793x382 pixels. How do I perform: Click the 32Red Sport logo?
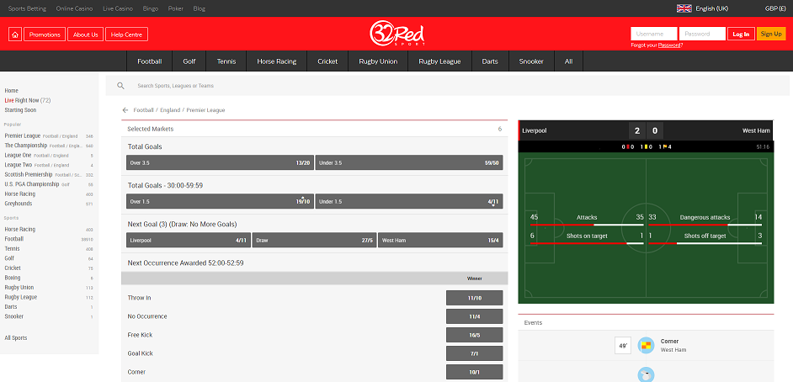(x=397, y=34)
